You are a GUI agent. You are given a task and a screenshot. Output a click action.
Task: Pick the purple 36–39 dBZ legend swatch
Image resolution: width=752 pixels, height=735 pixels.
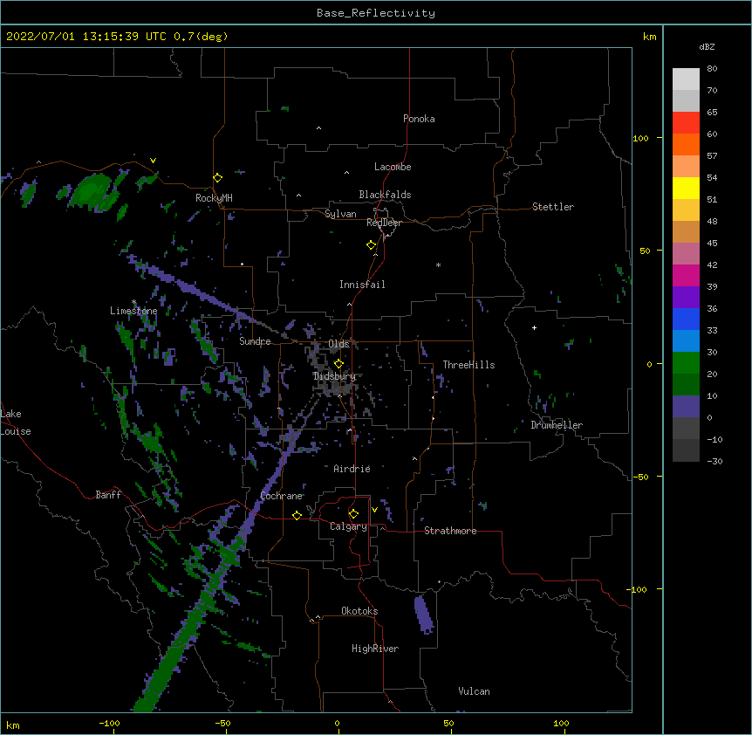686,298
